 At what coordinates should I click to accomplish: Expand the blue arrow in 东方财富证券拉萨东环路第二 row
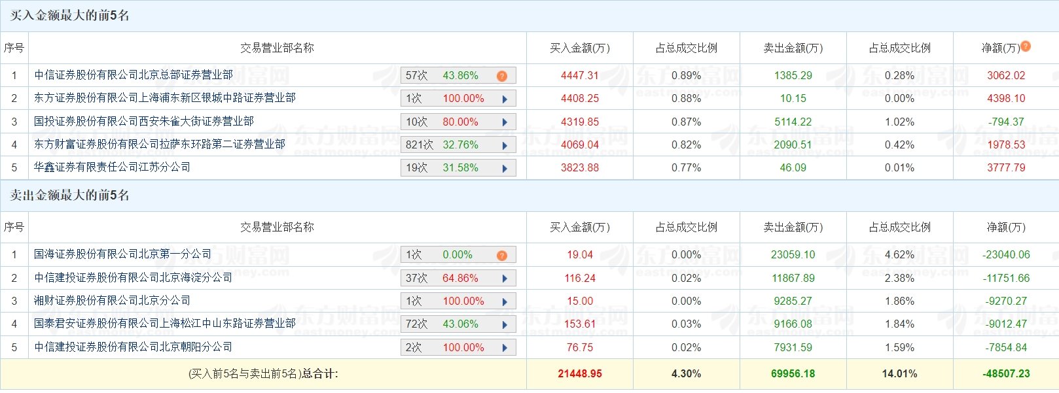(x=505, y=145)
